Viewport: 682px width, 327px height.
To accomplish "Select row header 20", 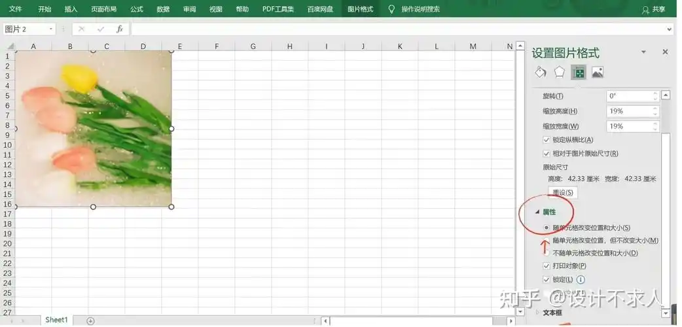I will tap(7, 243).
